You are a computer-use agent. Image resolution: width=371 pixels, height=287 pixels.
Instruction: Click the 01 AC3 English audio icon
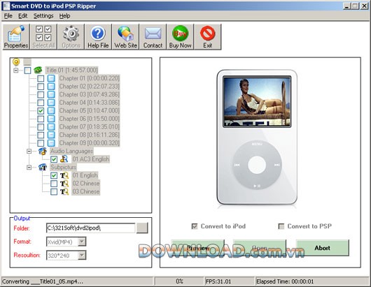pos(64,159)
